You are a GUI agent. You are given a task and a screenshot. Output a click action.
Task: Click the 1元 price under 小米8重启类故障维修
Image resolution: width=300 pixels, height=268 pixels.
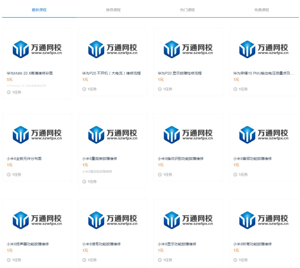click(85, 165)
